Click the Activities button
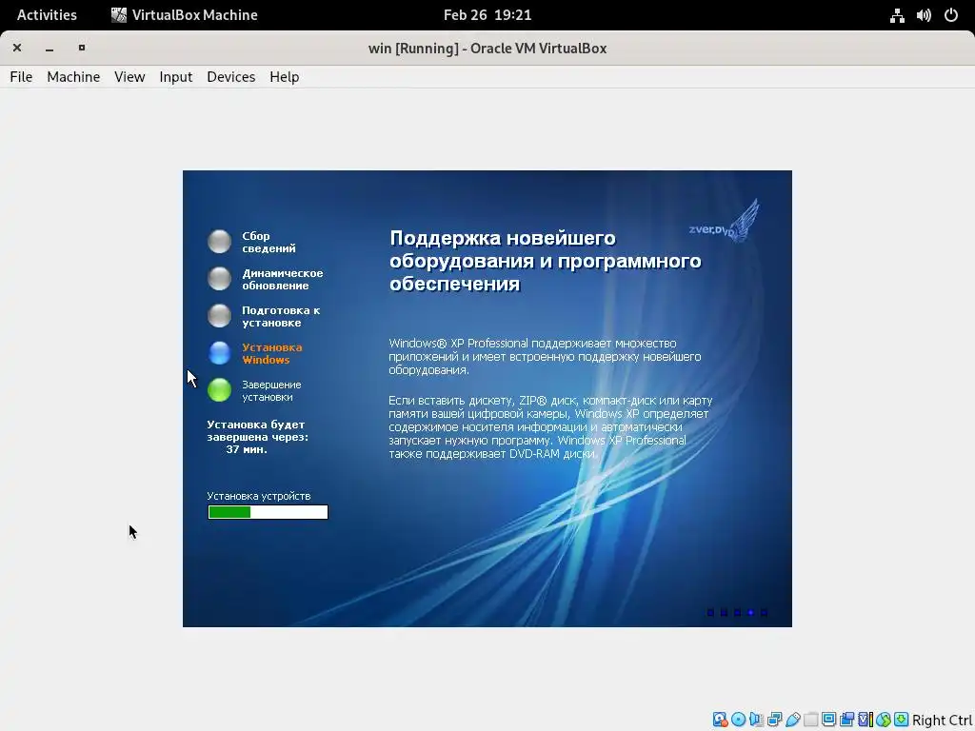975x731 pixels. [47, 15]
